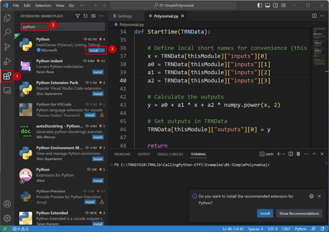Open notification settings gear
Screen dimensions: 329x232
(x=311, y=196)
